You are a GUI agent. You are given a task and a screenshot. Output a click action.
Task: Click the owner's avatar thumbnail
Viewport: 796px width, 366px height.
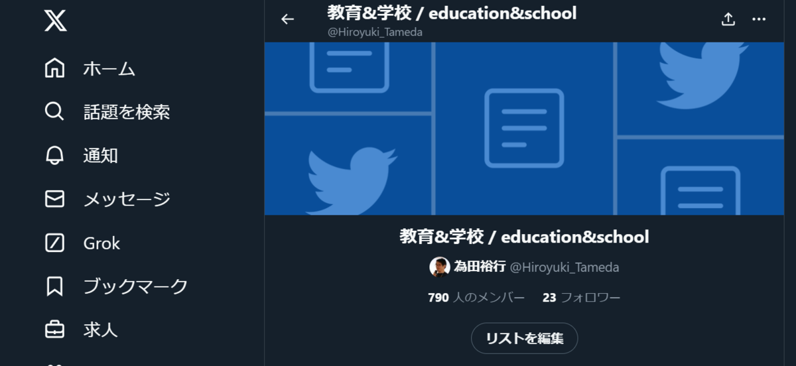440,267
